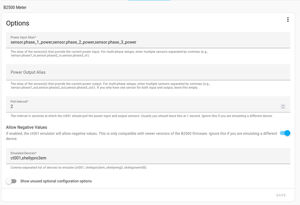Enable Show unused optional configuration options toggle

pos(11,181)
